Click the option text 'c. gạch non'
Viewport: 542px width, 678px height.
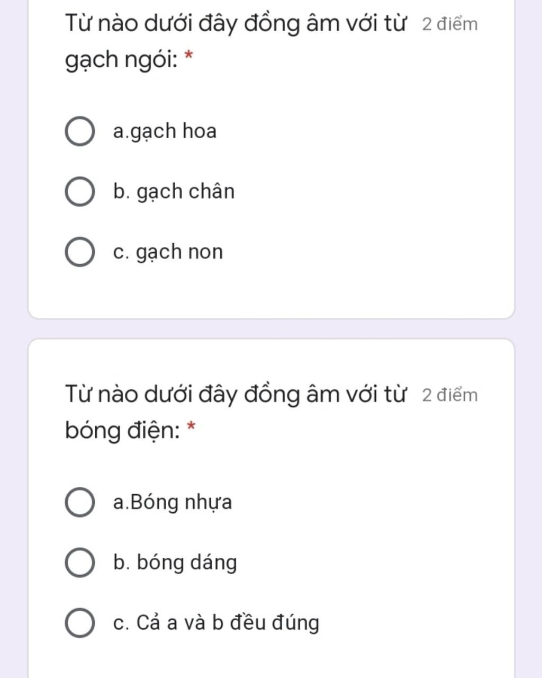click(168, 252)
